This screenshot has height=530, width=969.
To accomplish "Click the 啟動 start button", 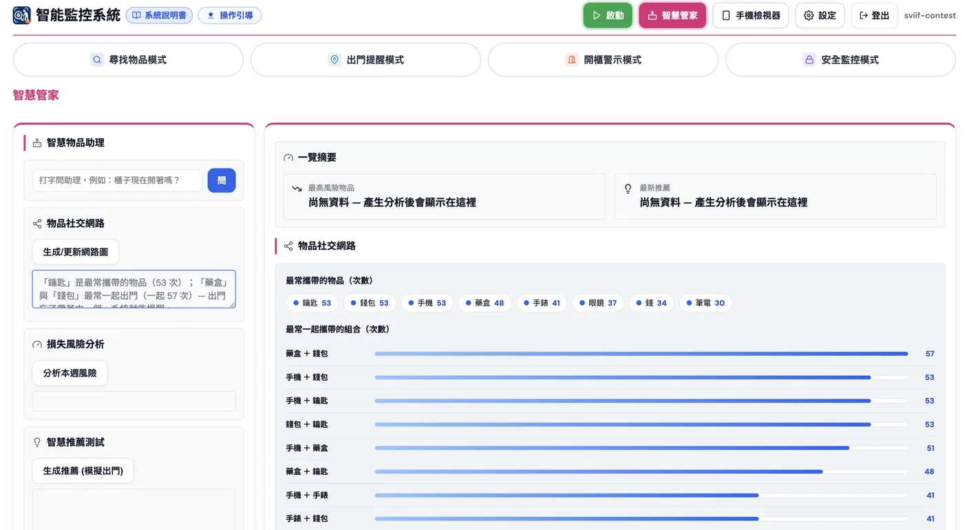I will tap(608, 15).
